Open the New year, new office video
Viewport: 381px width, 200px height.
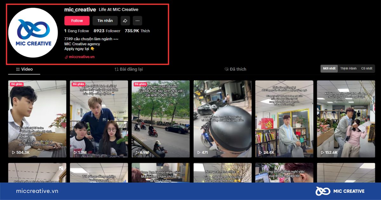pyautogui.click(x=223, y=173)
